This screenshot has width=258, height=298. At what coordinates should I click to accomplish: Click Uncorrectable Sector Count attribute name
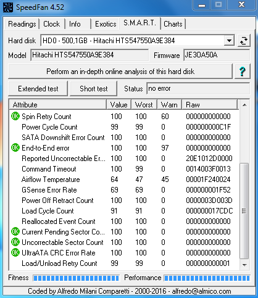62,242
